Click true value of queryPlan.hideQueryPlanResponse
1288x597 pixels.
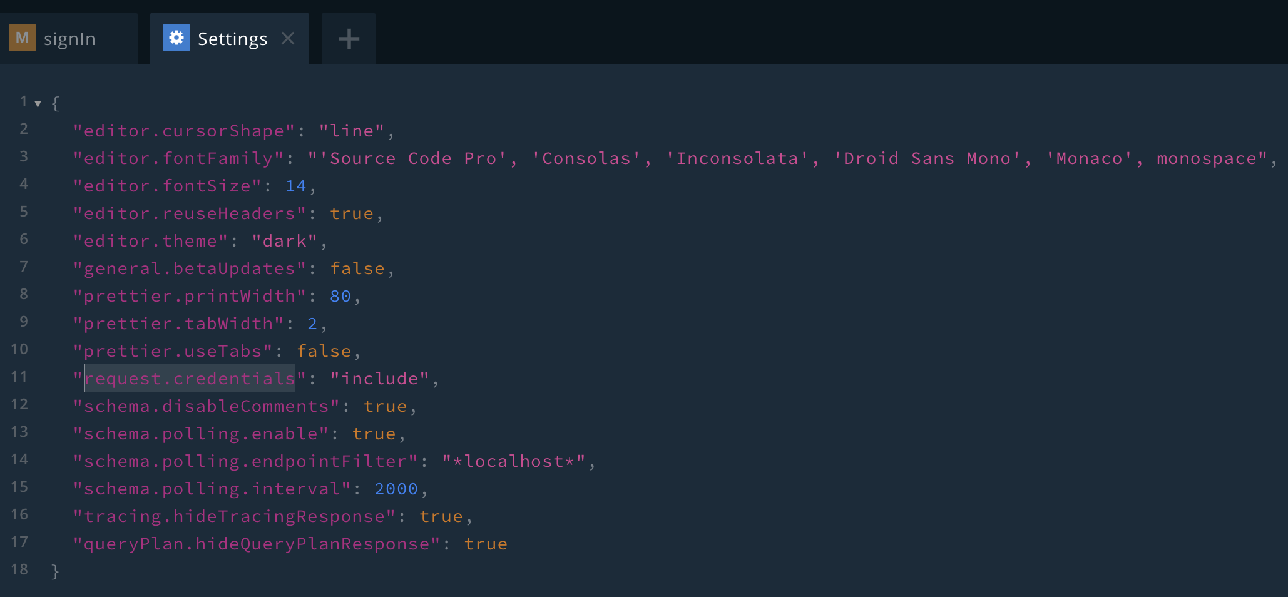click(486, 544)
